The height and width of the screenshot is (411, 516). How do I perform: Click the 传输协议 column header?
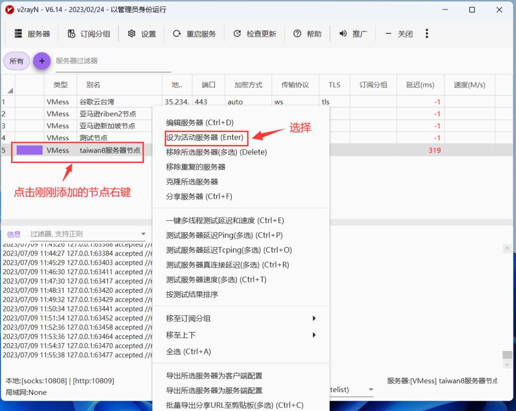pyautogui.click(x=295, y=85)
